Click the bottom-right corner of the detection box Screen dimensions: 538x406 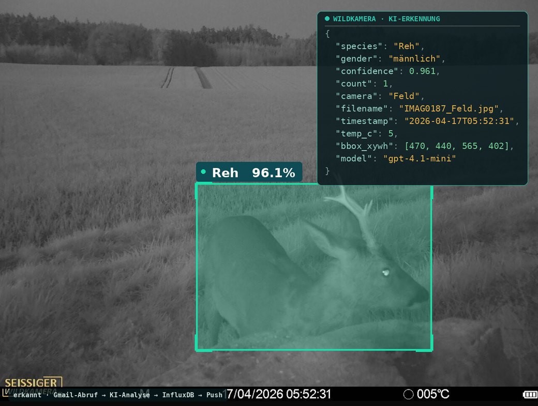coord(431,350)
